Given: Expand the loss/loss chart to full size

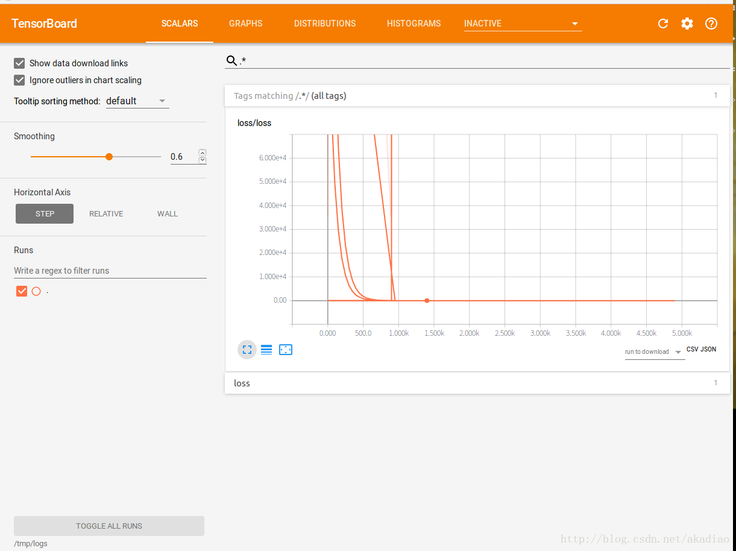Looking at the screenshot, I should [247, 350].
